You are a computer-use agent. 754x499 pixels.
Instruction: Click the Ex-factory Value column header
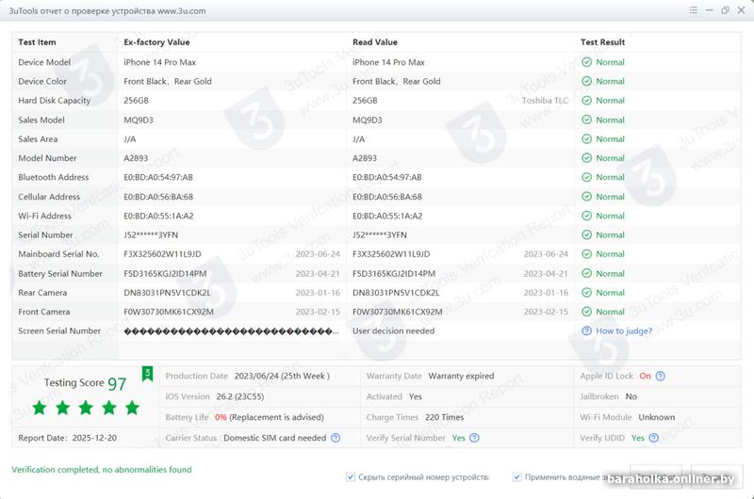coord(156,42)
